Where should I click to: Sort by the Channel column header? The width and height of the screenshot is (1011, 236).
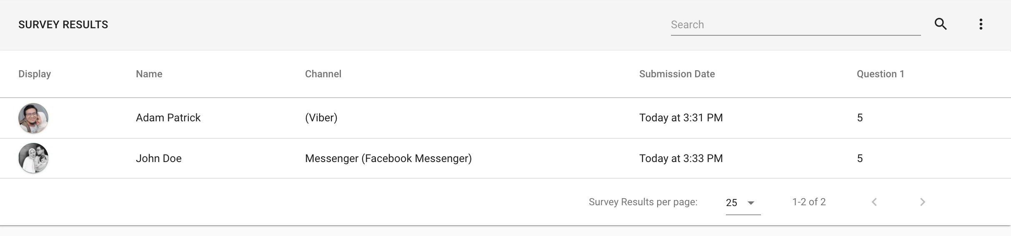coord(323,74)
